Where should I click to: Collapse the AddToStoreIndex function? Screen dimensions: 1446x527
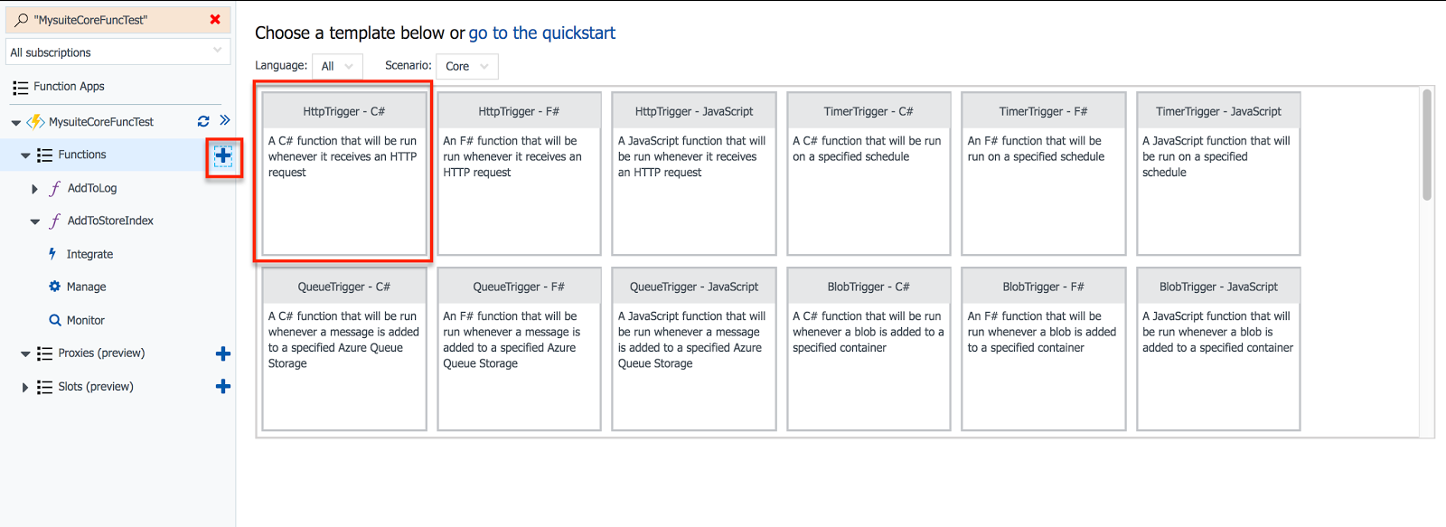[x=34, y=221]
